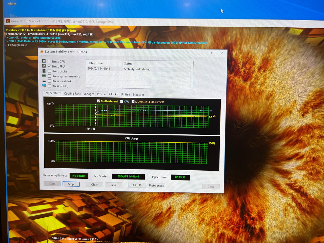Click the GPU monitor icon beside Stress GPU(s)
324x243 pixels.
(x=44, y=86)
